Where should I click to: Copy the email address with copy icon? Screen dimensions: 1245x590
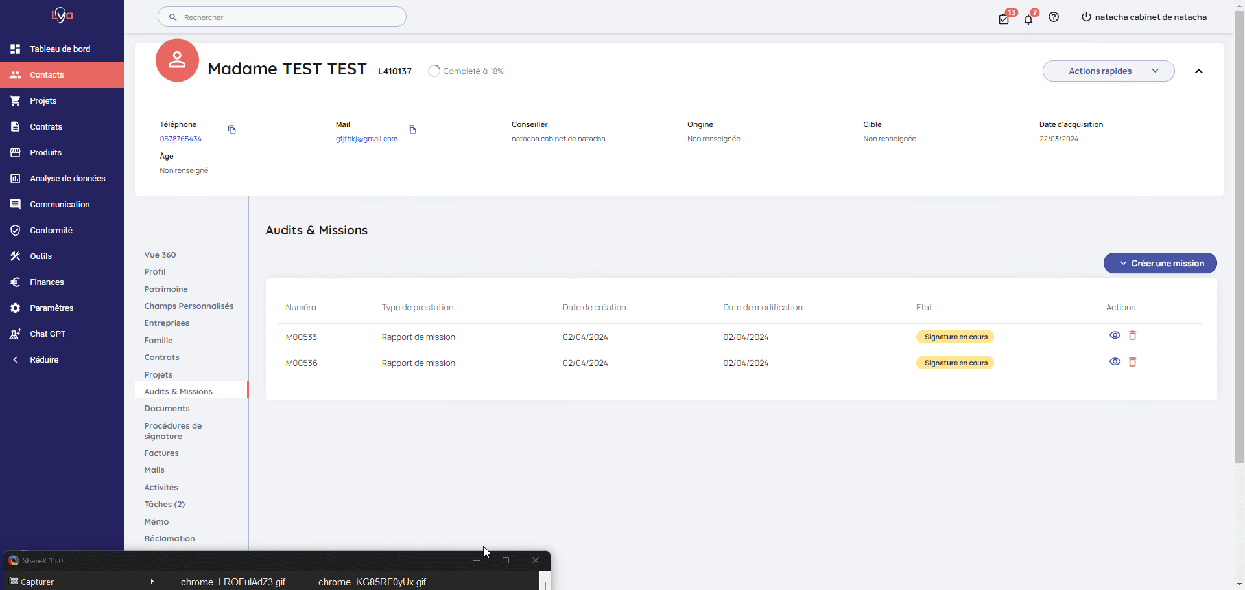pos(412,130)
